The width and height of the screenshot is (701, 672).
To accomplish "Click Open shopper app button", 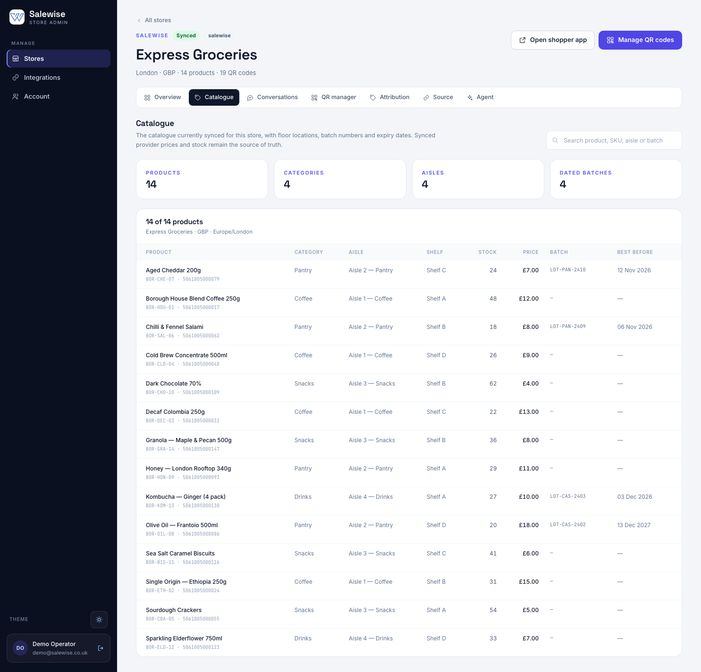I will pos(553,40).
